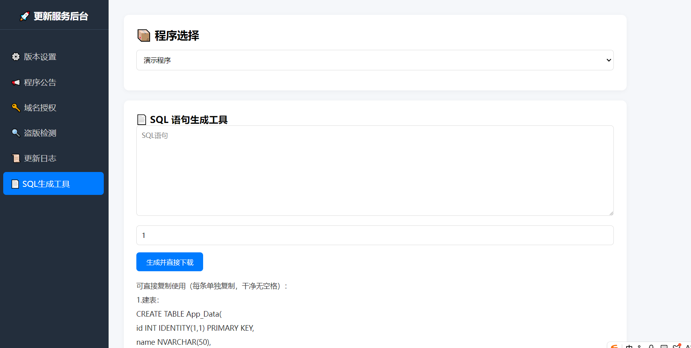Click the megaphone icon for 程序公告
Viewport: 691px width, 348px height.
click(16, 82)
